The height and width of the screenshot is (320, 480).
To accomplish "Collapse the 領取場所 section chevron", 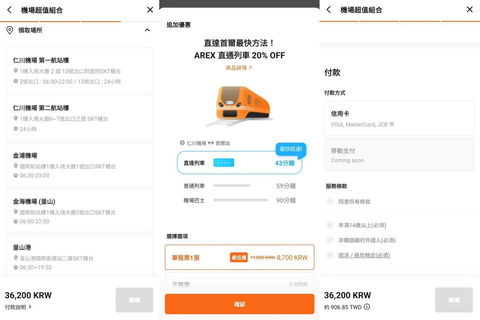I will [147, 30].
